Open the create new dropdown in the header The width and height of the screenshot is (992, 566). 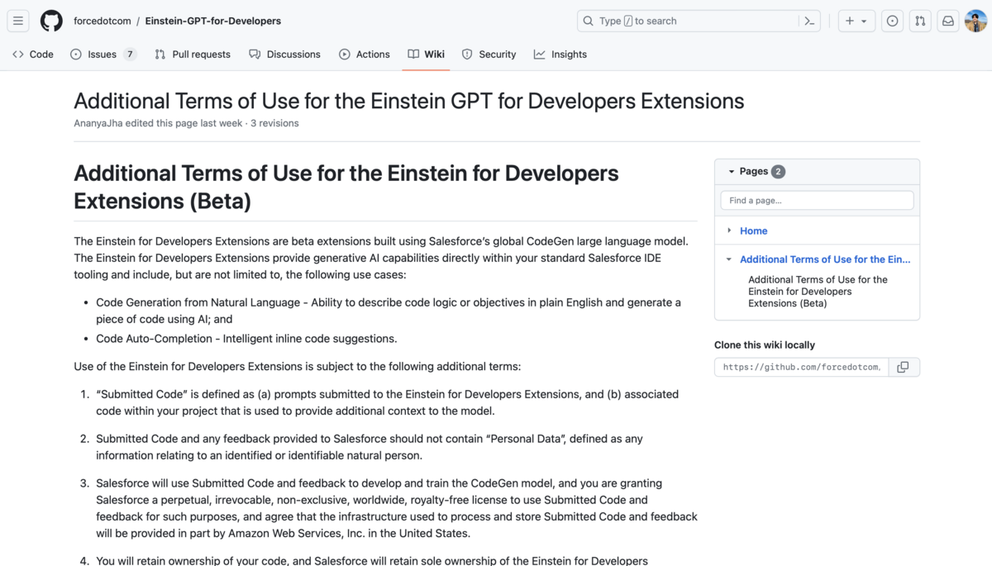click(x=856, y=21)
